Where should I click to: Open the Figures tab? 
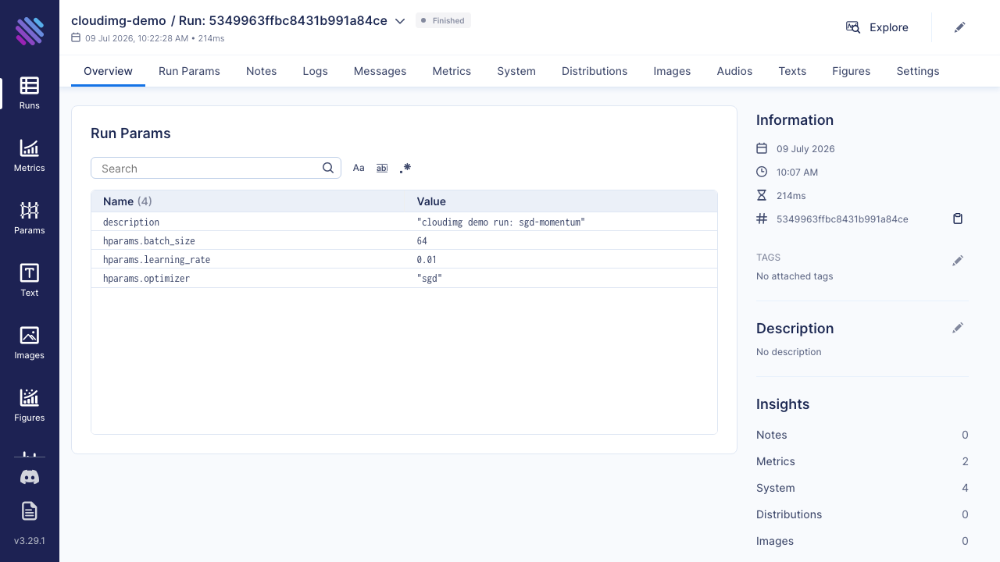click(851, 71)
